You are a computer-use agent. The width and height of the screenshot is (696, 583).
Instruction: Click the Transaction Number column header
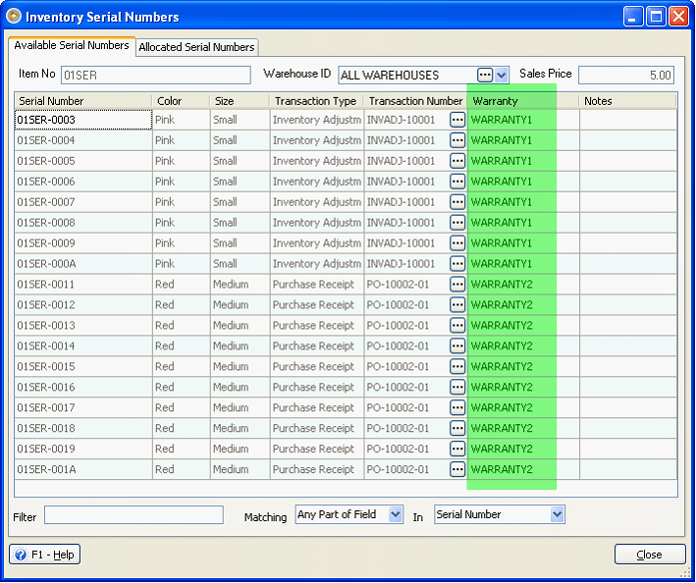[x=416, y=101]
